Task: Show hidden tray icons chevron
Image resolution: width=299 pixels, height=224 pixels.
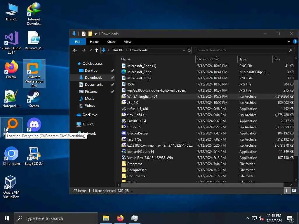Action: [x=247, y=218]
